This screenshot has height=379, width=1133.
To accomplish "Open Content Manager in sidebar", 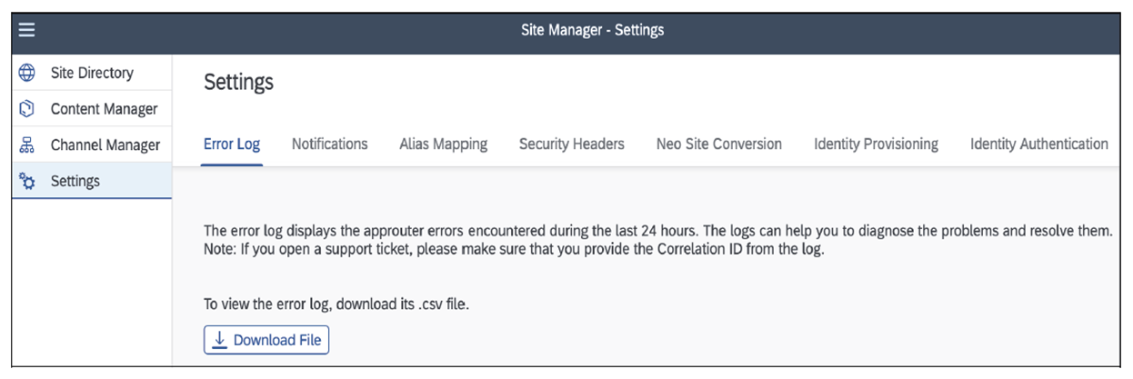I will [104, 109].
